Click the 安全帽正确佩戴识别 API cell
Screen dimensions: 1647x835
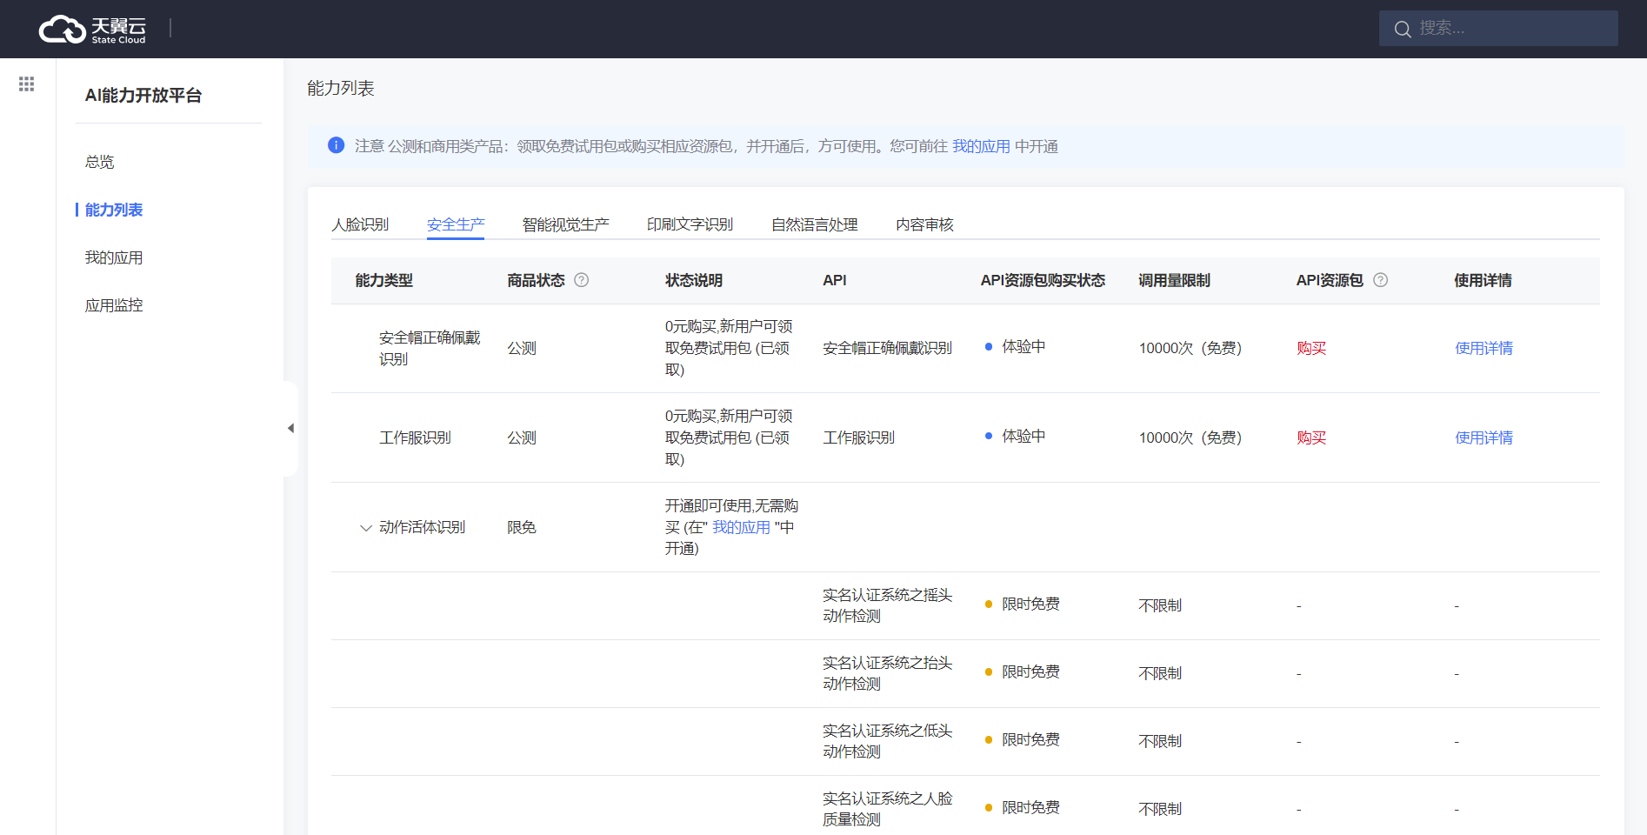pos(888,348)
